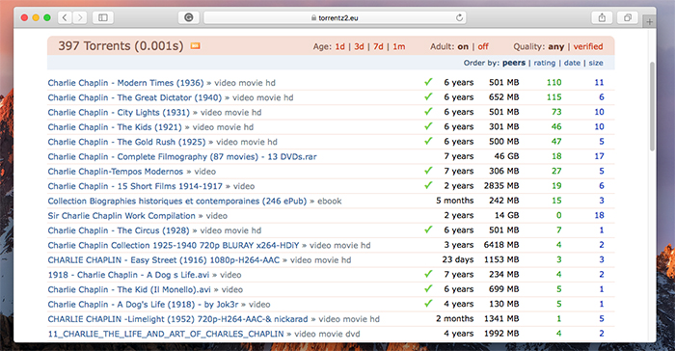Click the page's vertical scrollbar
Image resolution: width=675 pixels, height=351 pixels.
652,106
